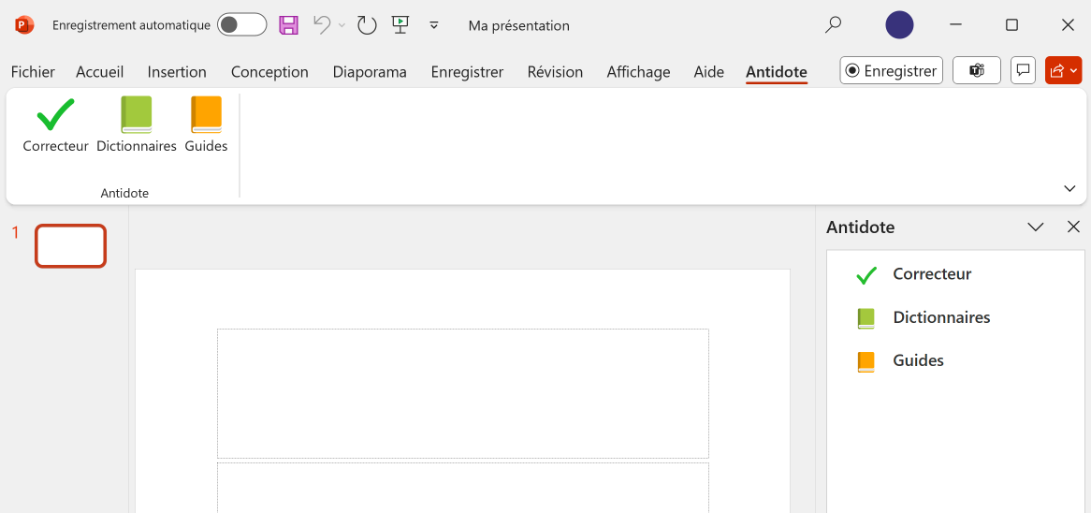Open the search magnifier in title bar
The image size is (1091, 513).
[x=833, y=25]
